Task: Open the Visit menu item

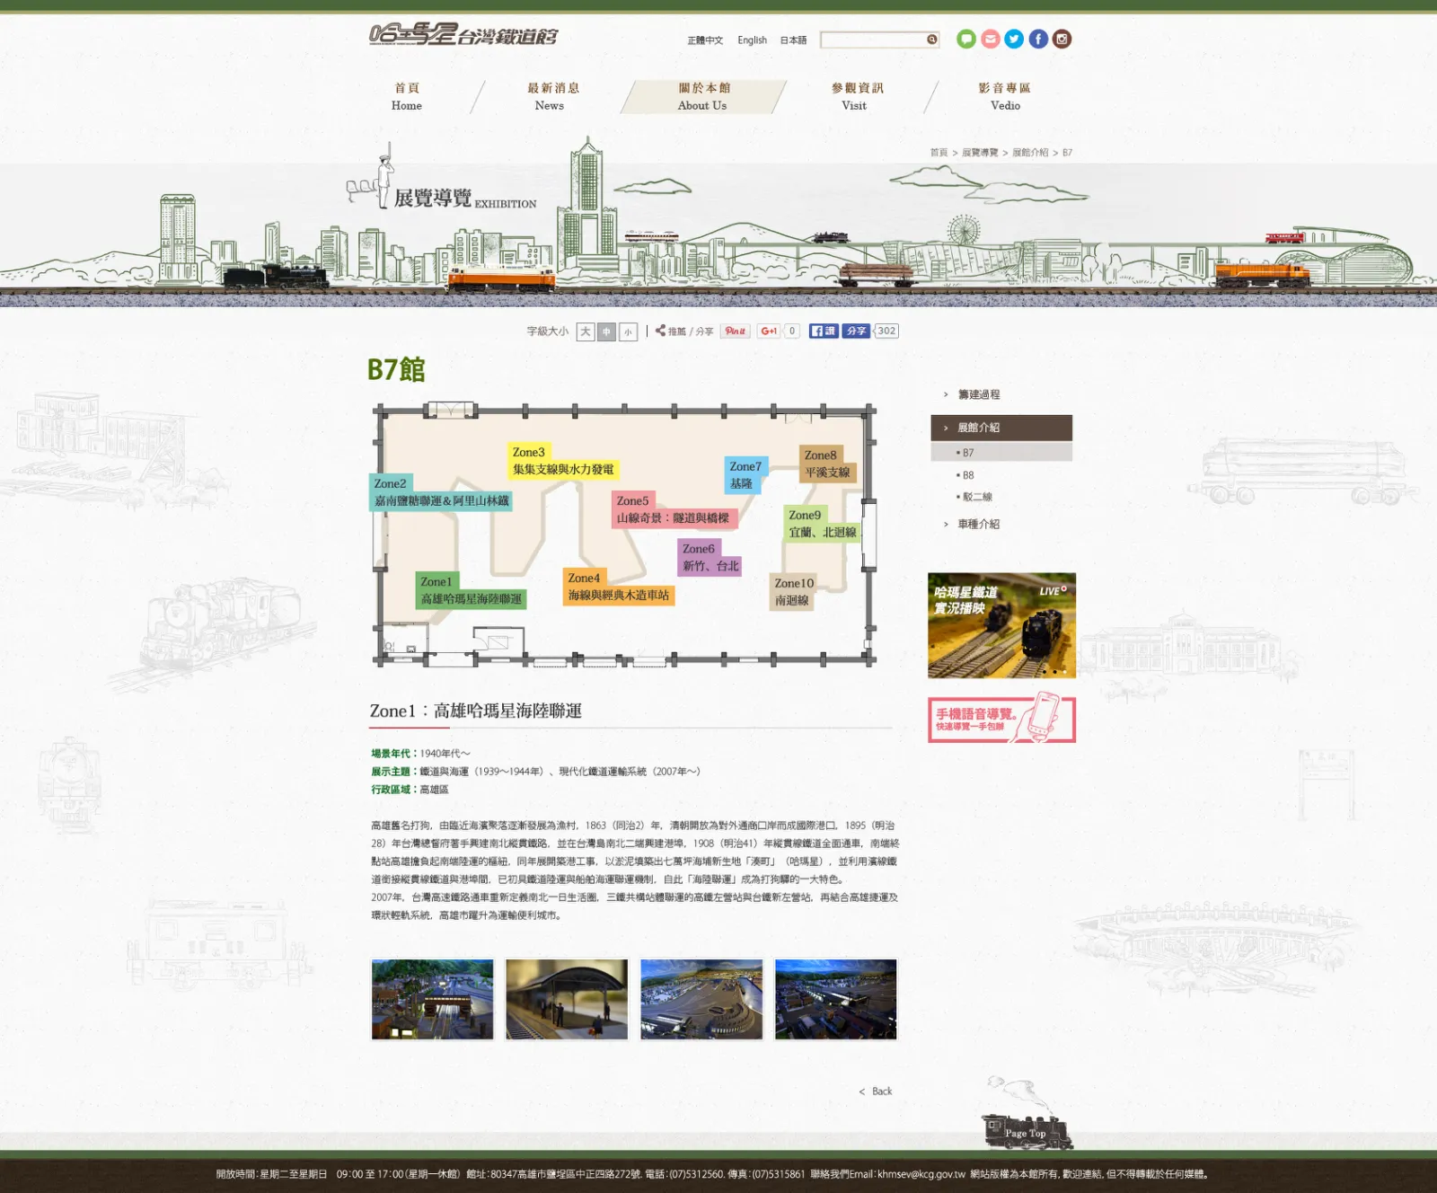Action: 856,96
